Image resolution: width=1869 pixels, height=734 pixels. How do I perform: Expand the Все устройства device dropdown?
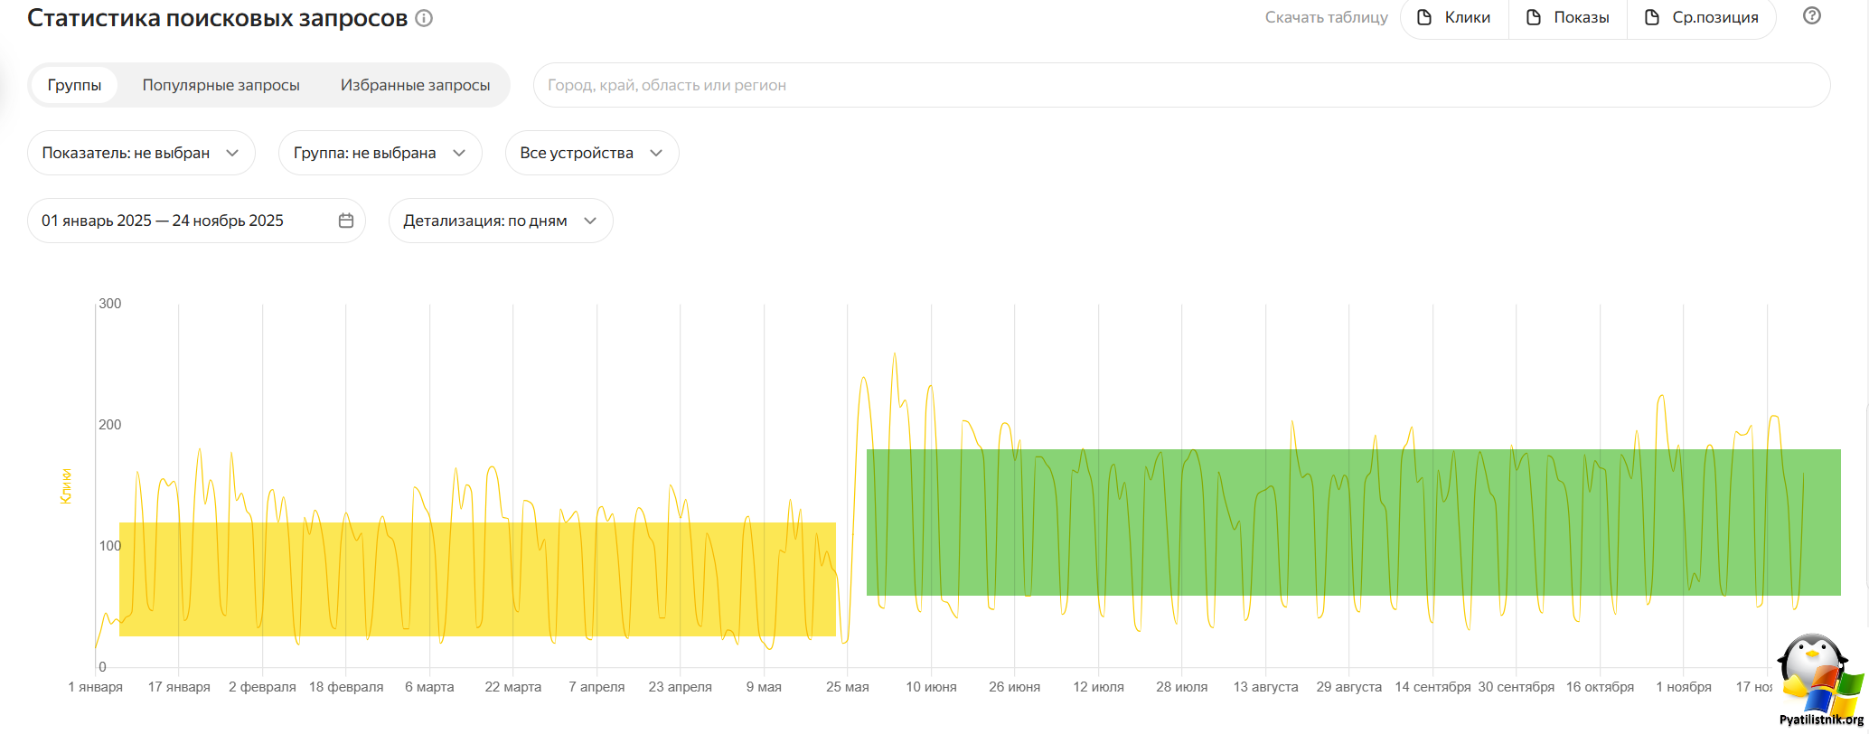(x=591, y=153)
